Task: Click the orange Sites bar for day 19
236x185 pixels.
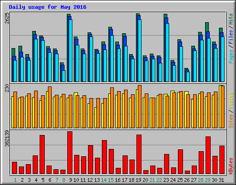Action: [x=140, y=106]
